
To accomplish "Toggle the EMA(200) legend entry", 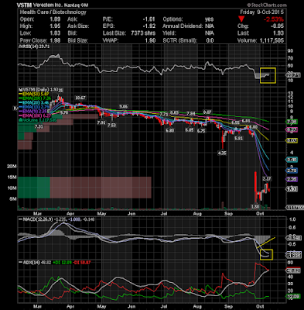I will pos(36,98).
